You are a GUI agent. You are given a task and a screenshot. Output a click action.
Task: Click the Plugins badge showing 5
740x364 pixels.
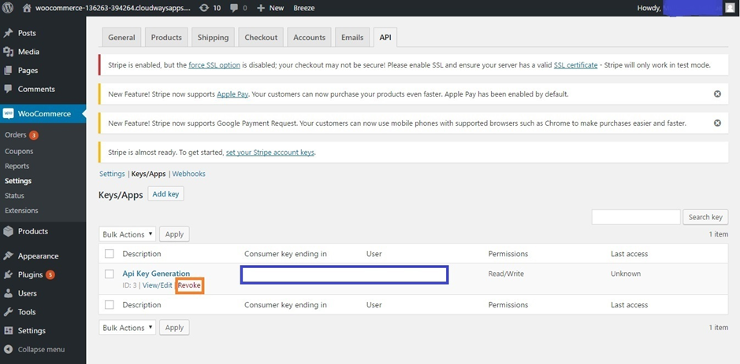(x=50, y=274)
